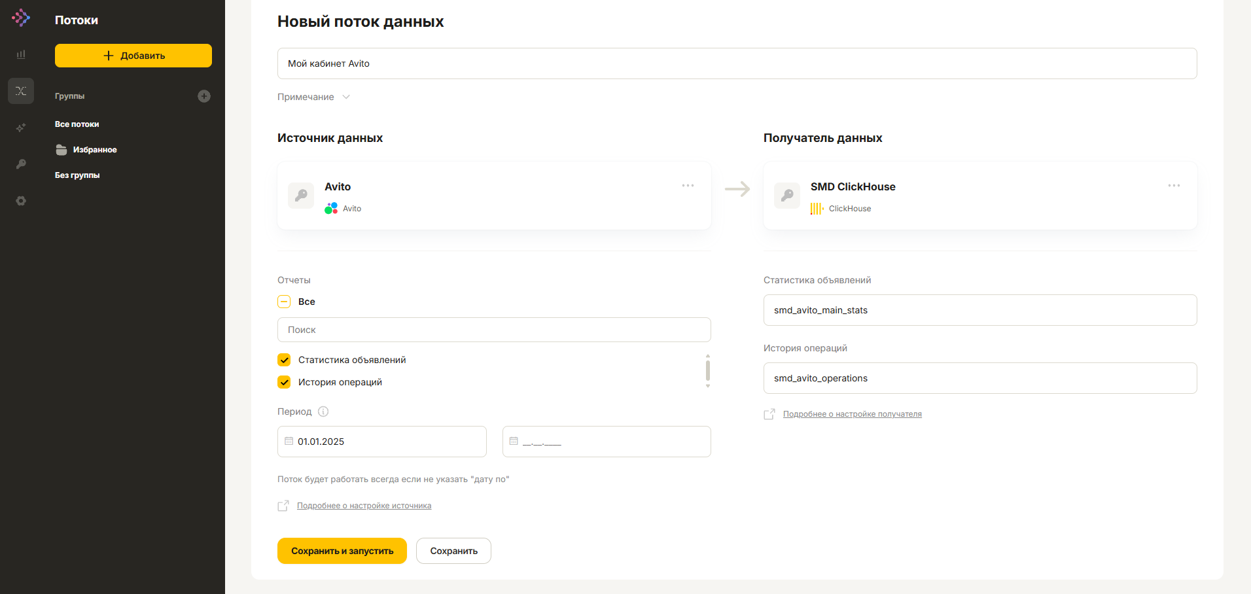The image size is (1251, 594).
Task: Uncheck История операций report
Action: click(x=284, y=382)
